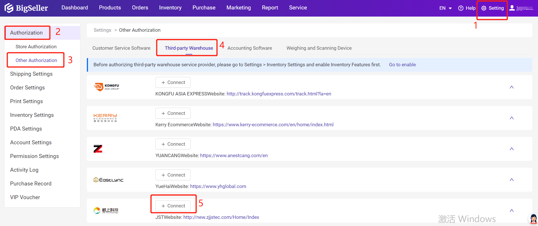Image resolution: width=538 pixels, height=226 pixels.
Task: Open the Service menu
Action: (298, 8)
